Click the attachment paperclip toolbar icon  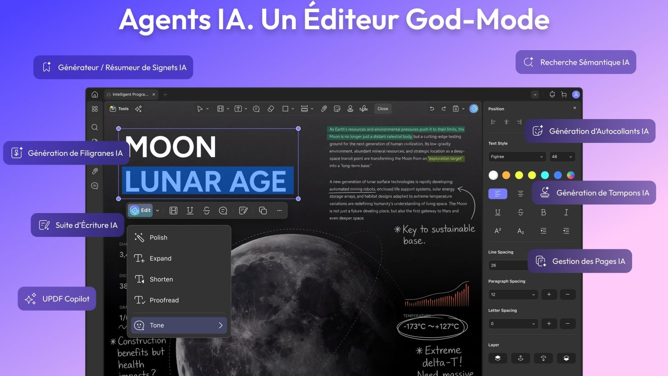(x=324, y=109)
